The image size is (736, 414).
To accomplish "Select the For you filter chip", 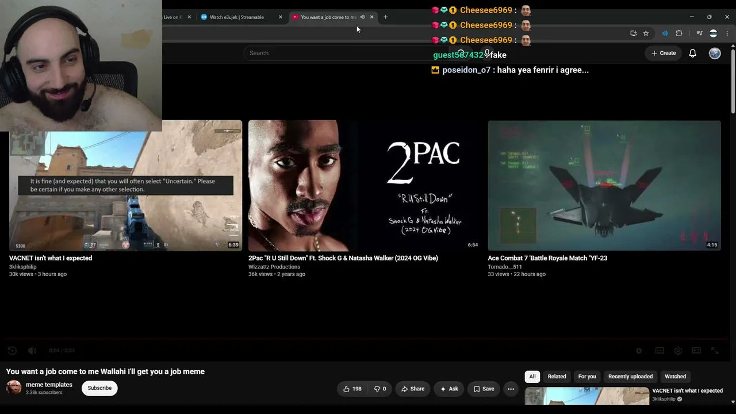I will 587,377.
